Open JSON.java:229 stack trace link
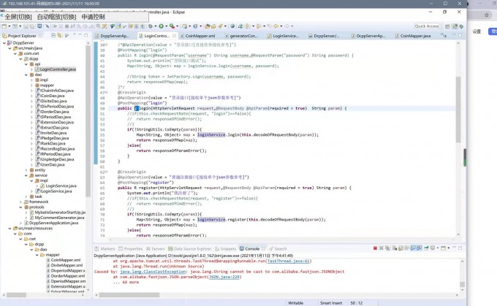 pyautogui.click(x=224, y=277)
